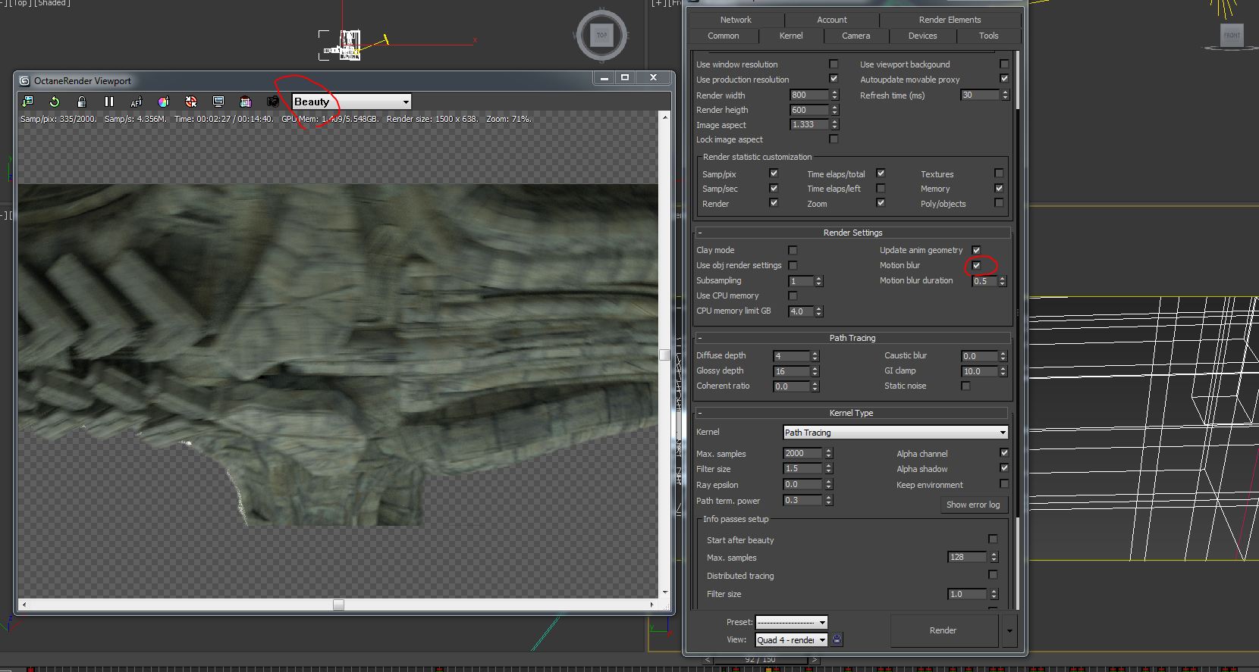This screenshot has height=672, width=1259.
Task: Click the camera snapshot icon in toolbar
Action: [x=273, y=102]
